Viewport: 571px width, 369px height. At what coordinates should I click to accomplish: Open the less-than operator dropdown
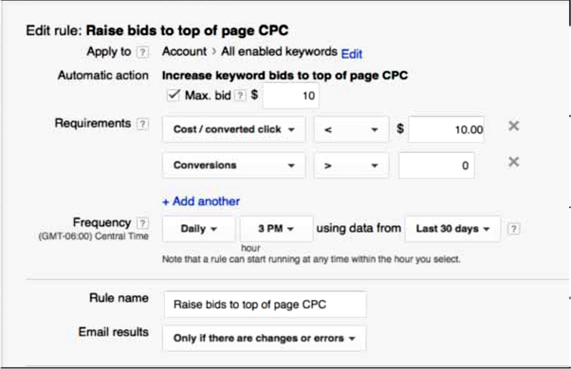click(351, 129)
